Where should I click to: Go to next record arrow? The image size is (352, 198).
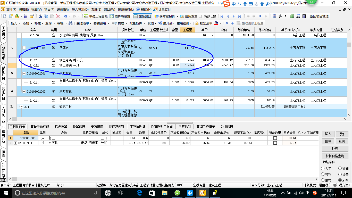coord(234,16)
